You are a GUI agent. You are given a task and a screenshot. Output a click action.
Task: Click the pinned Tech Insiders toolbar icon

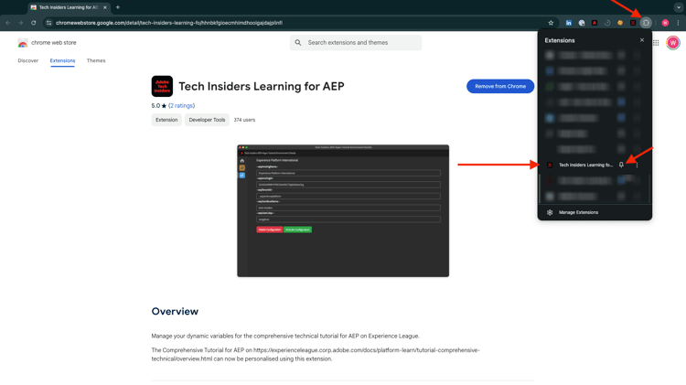(x=633, y=23)
